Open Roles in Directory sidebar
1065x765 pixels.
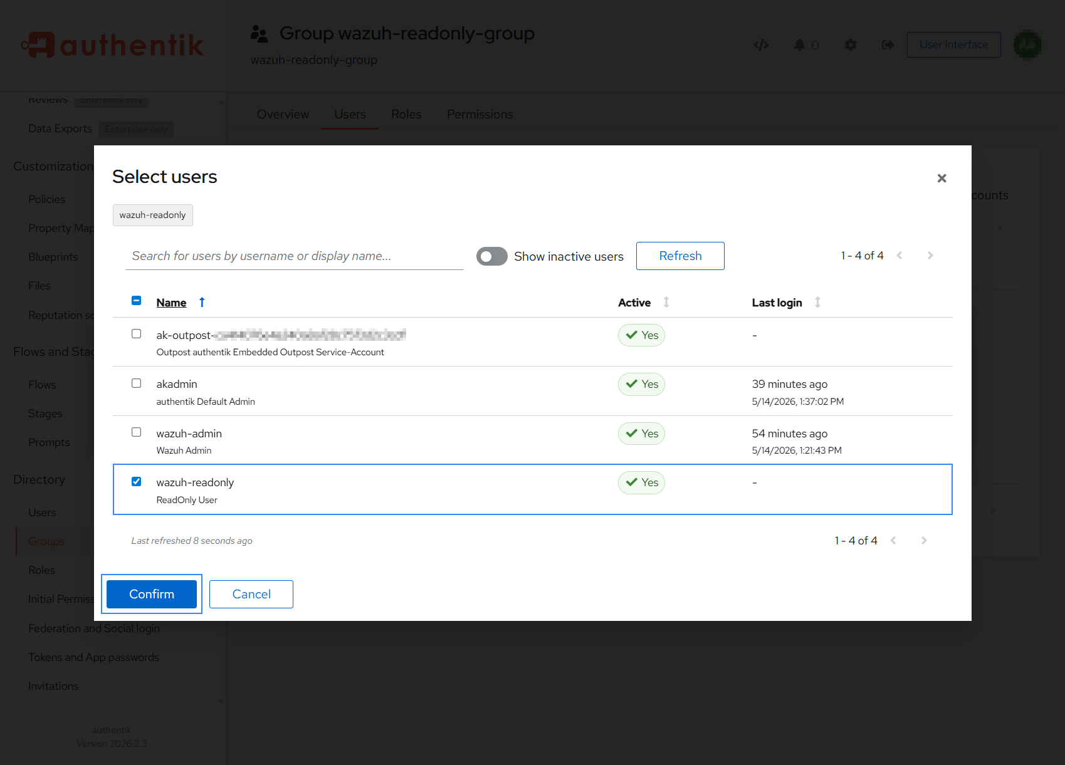point(41,570)
